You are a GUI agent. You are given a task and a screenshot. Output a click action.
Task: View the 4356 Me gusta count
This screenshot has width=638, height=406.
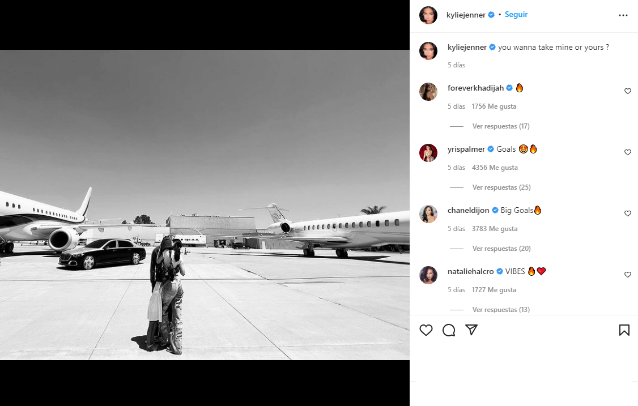click(x=494, y=168)
